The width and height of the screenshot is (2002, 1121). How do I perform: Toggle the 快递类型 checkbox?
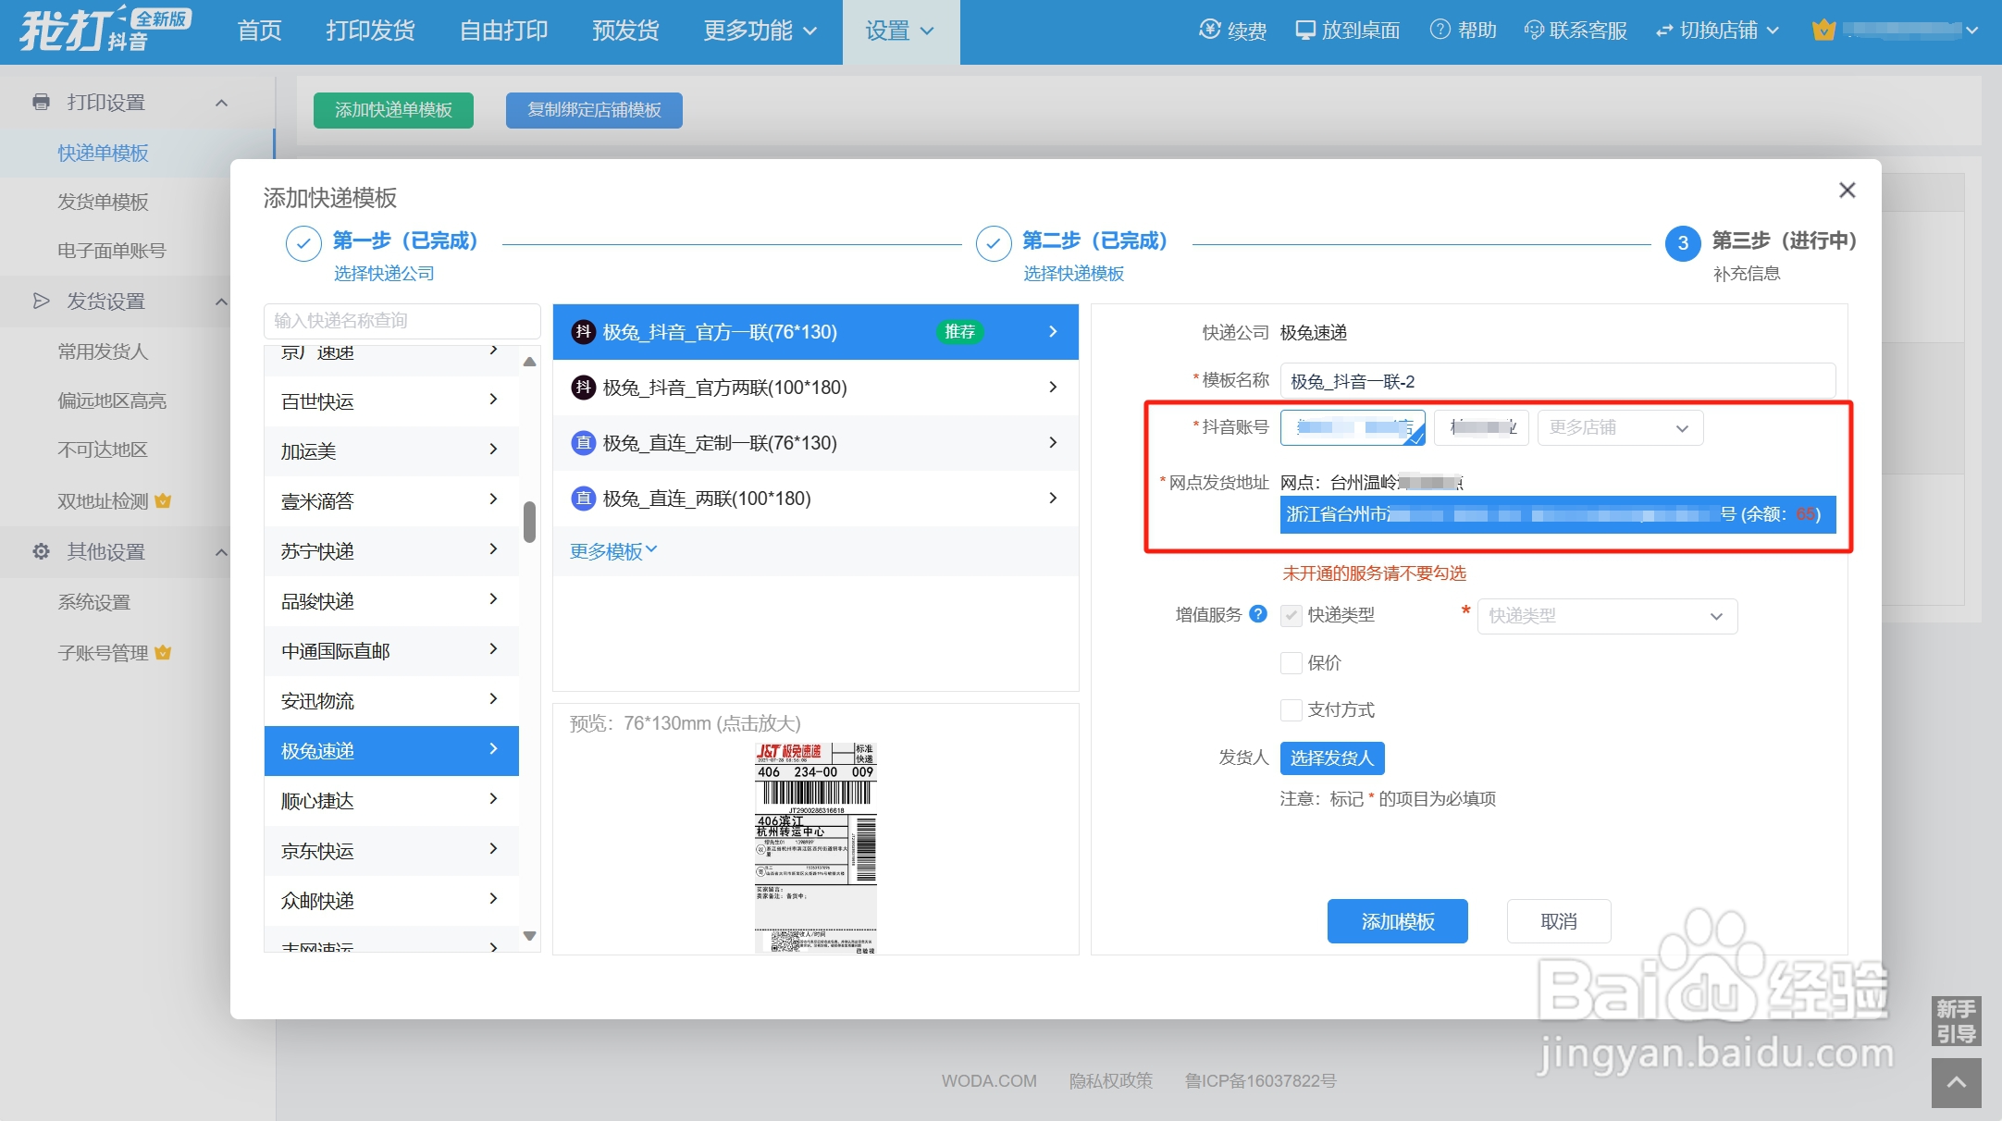(1291, 615)
